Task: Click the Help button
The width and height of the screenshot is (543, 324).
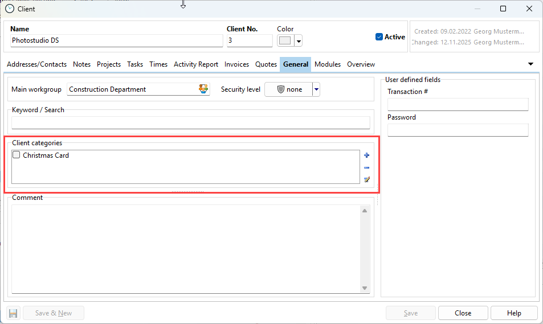Action: (x=514, y=313)
